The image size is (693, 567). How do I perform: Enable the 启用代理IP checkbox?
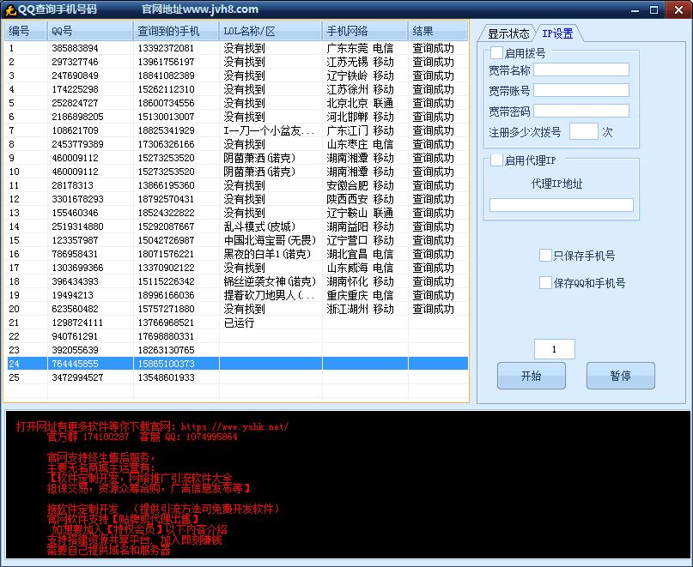pos(496,160)
